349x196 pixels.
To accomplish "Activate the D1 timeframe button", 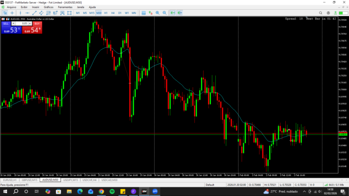I will point(120,13).
